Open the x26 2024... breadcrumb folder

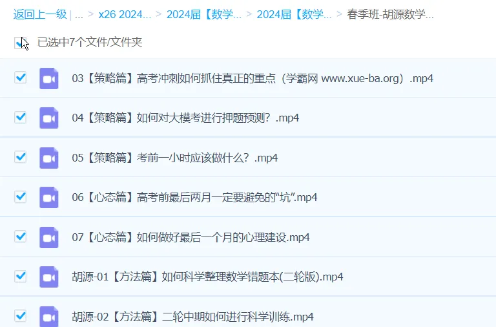pos(125,14)
